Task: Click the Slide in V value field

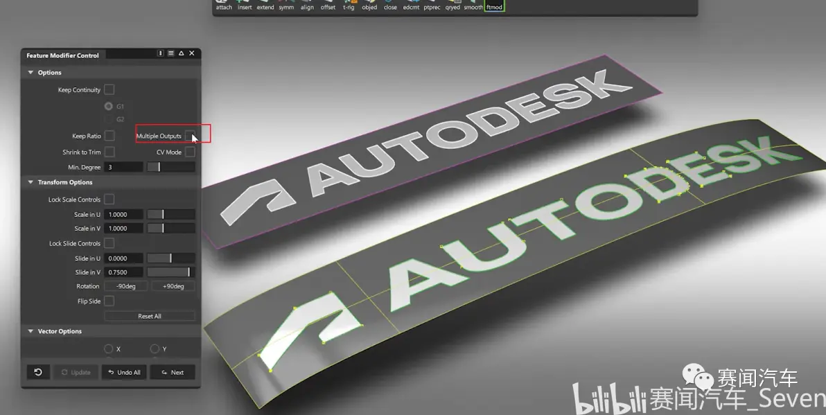Action: coord(124,272)
